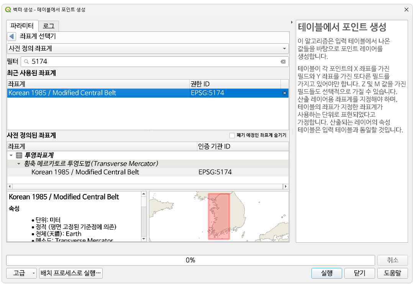Click the 배치 프로세스로 실행 button
Image resolution: width=413 pixels, height=284 pixels.
click(71, 273)
